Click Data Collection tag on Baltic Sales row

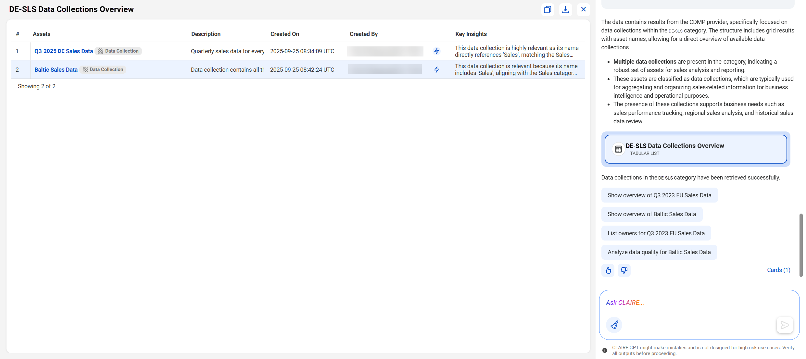103,70
